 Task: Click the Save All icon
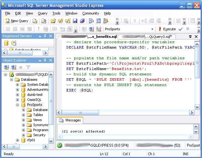82,21
